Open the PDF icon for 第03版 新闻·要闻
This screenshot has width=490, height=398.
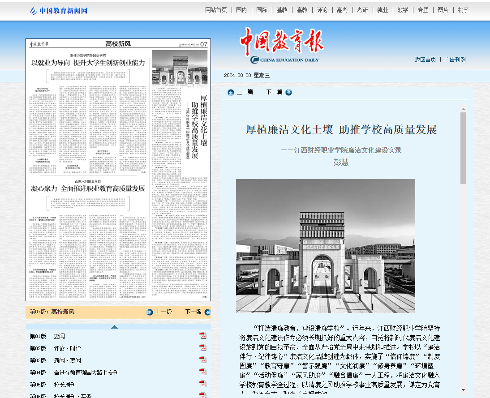tap(203, 360)
